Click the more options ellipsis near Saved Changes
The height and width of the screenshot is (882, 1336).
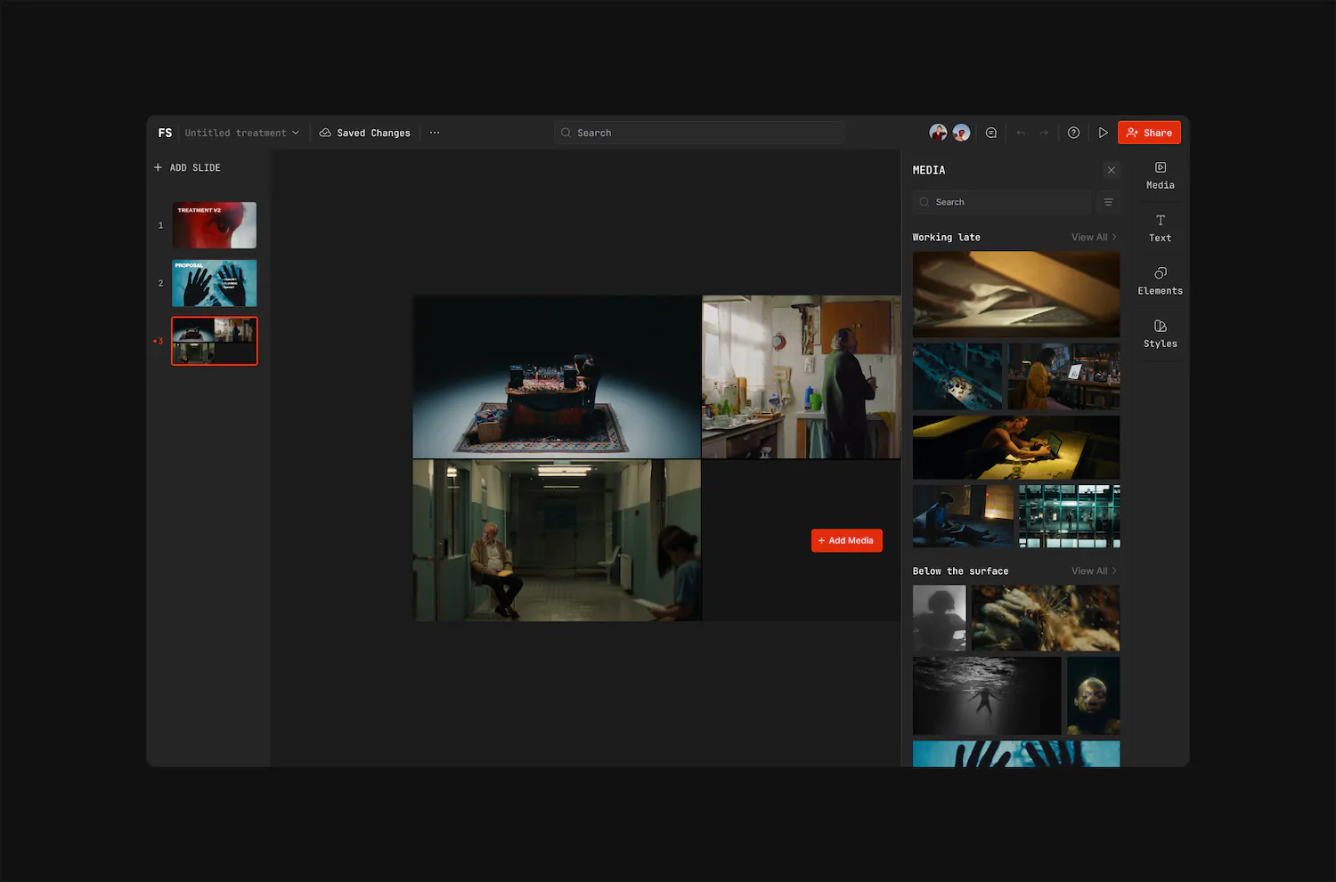(434, 132)
